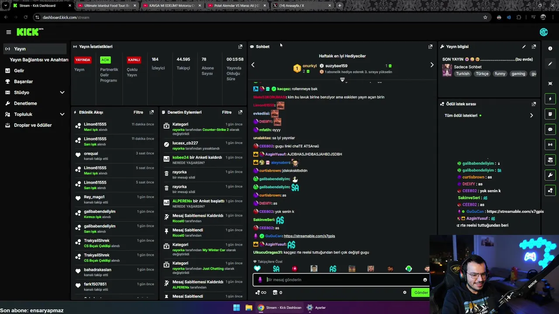The height and width of the screenshot is (314, 559).
Task: Toggle the chat bubble widget button
Action: click(550, 130)
